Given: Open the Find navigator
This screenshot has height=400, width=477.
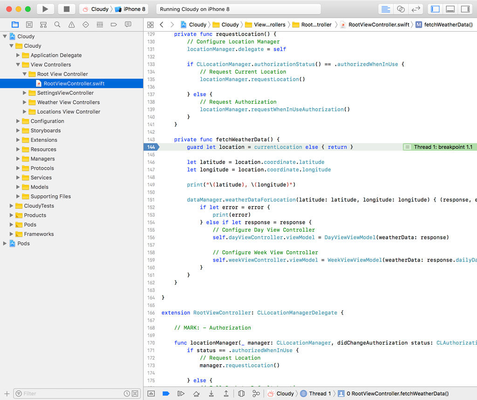Looking at the screenshot, I should coord(57,24).
